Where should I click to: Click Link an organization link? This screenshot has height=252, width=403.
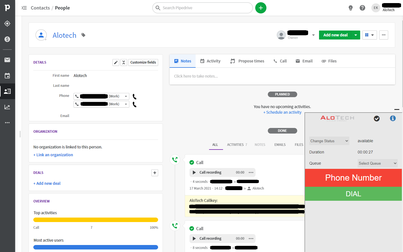coord(53,155)
